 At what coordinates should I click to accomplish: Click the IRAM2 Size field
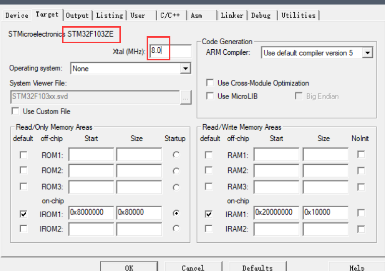326,229
